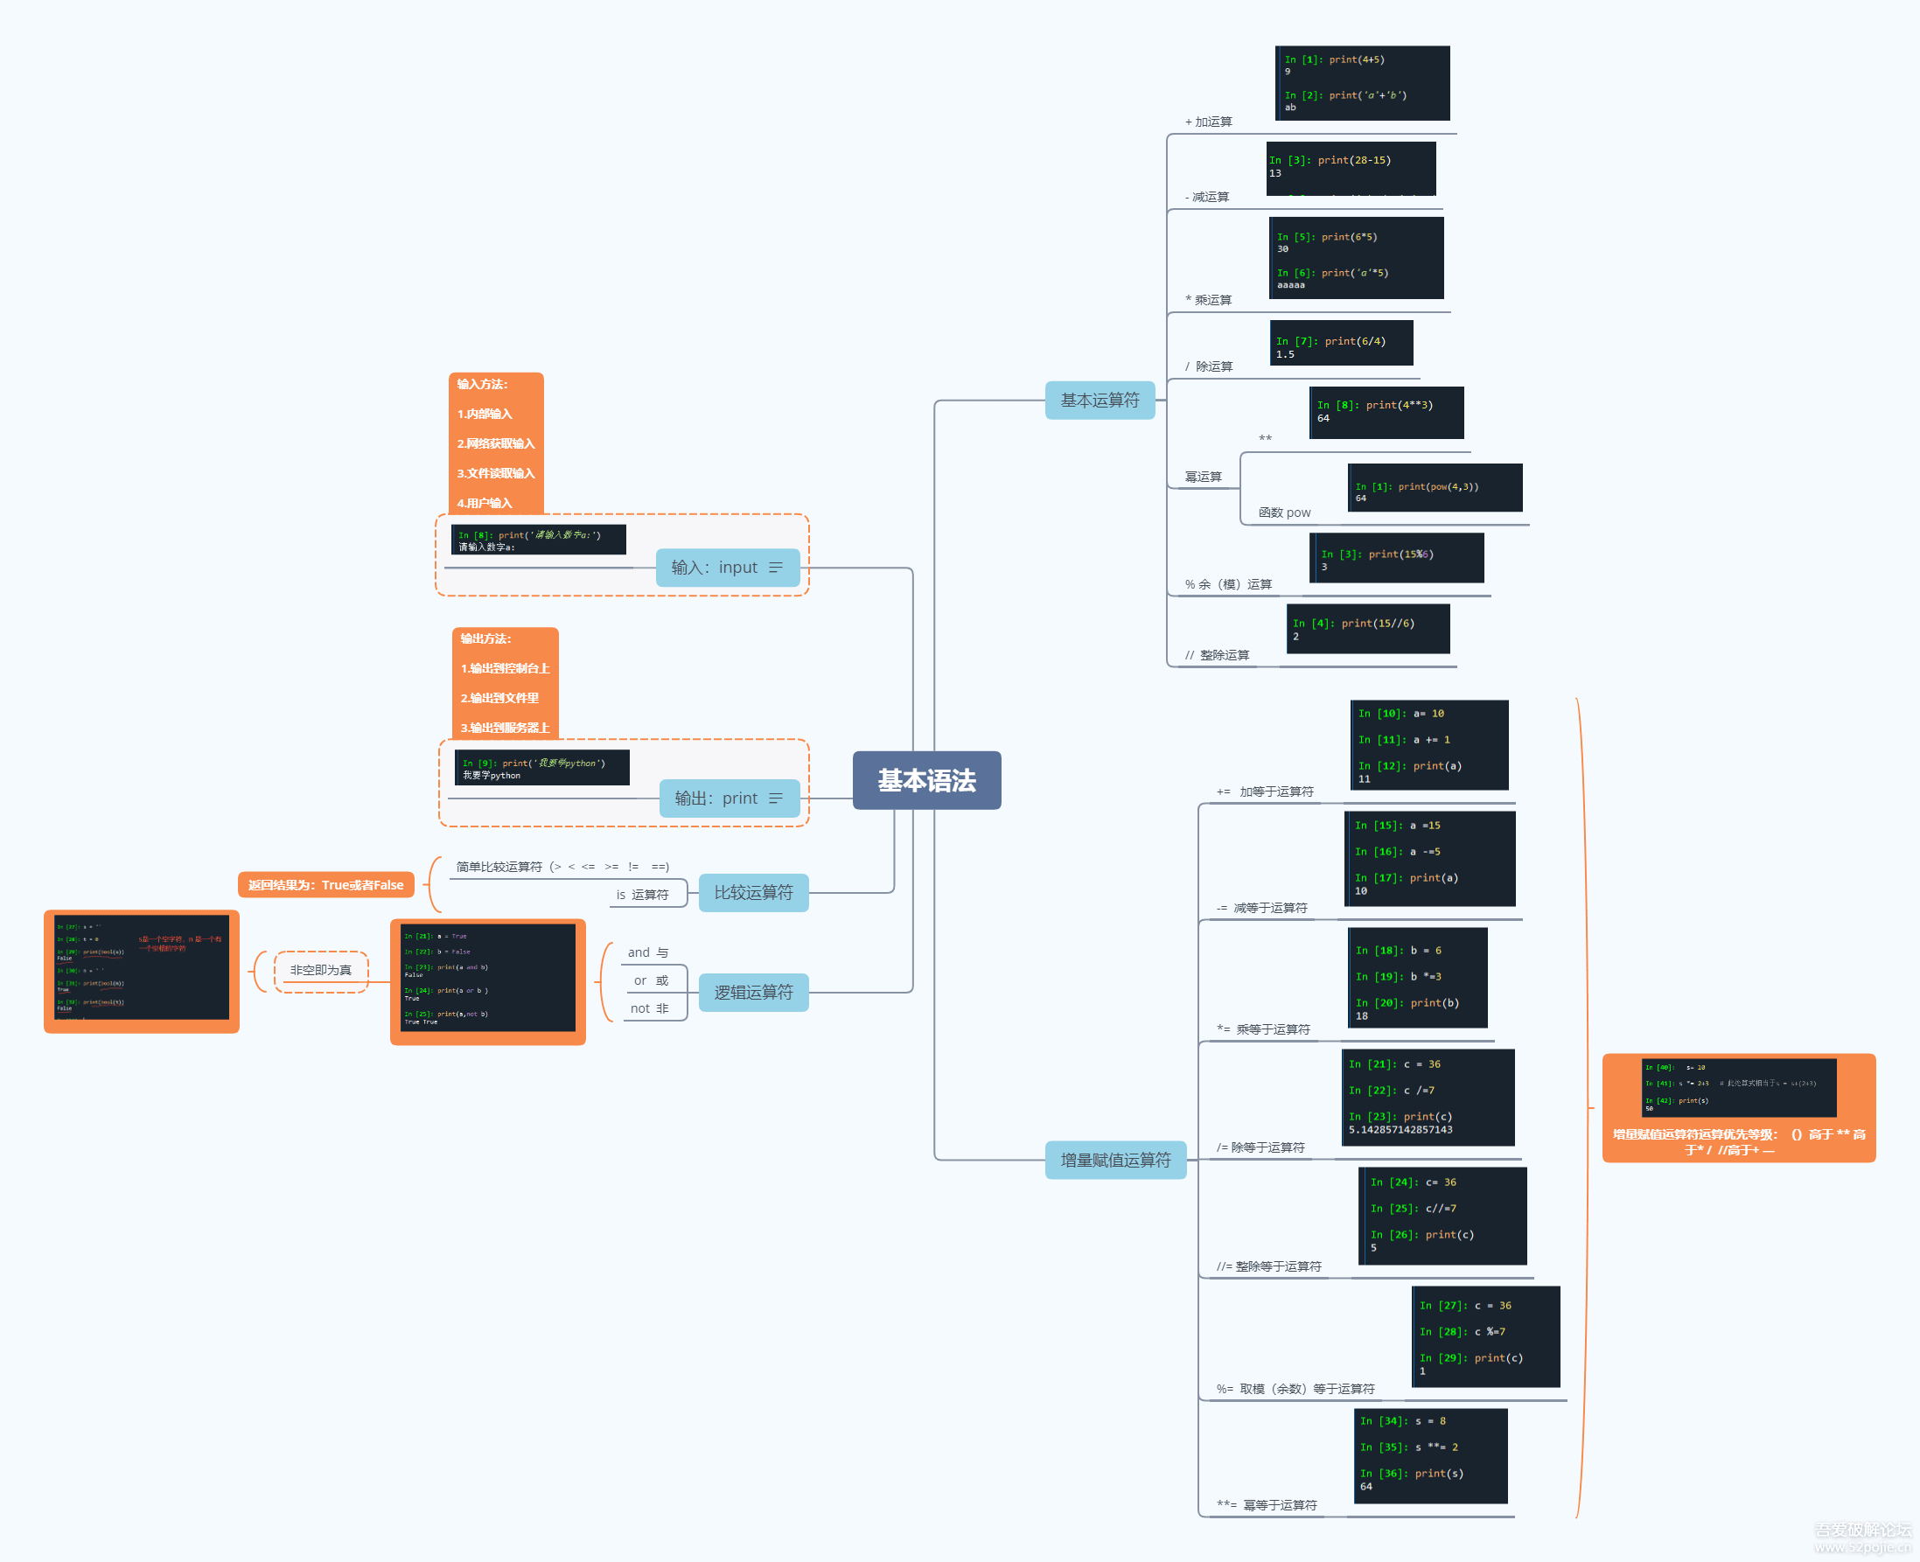The height and width of the screenshot is (1562, 1920).
Task: Select the is 运算符 subtopic
Action: click(642, 895)
